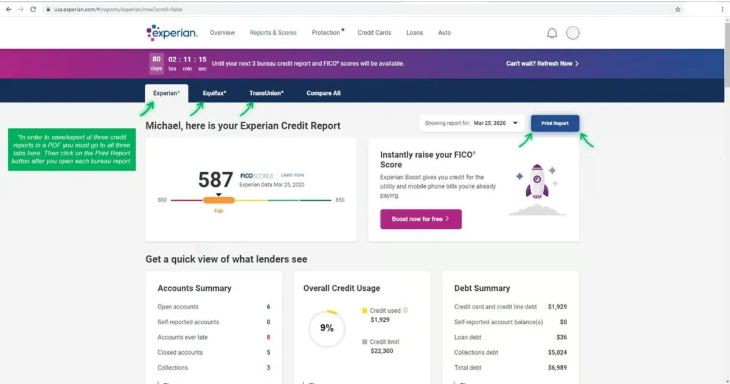Viewport: 730px width, 384px height.
Task: Click the Accounts ever late row
Action: coord(214,337)
